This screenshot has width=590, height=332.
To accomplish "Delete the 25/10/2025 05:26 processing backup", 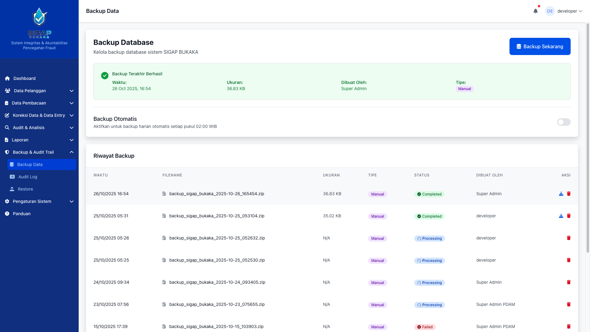I will point(568,238).
